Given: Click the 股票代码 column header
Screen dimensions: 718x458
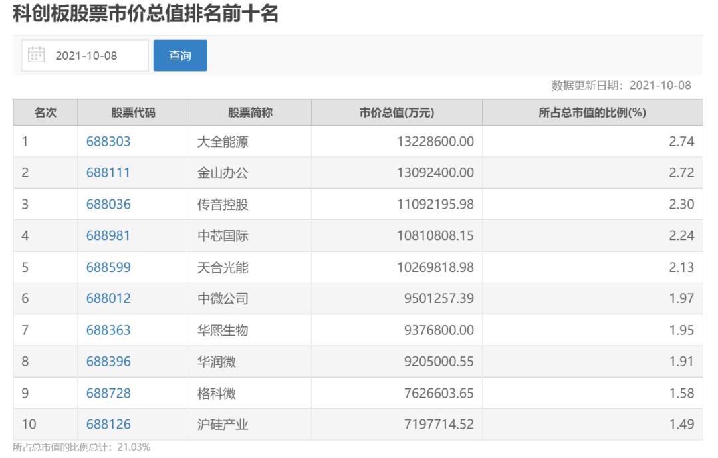Looking at the screenshot, I should (133, 113).
